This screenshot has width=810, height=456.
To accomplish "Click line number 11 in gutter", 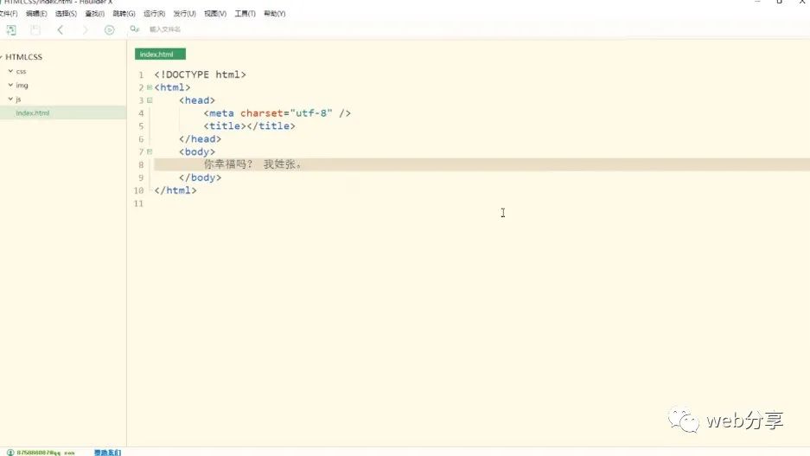I will (138, 203).
